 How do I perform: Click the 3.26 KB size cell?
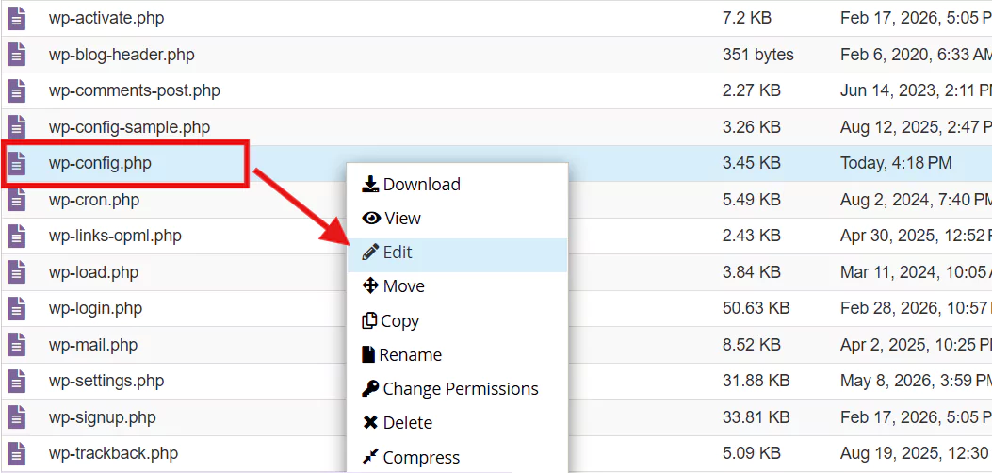point(752,127)
